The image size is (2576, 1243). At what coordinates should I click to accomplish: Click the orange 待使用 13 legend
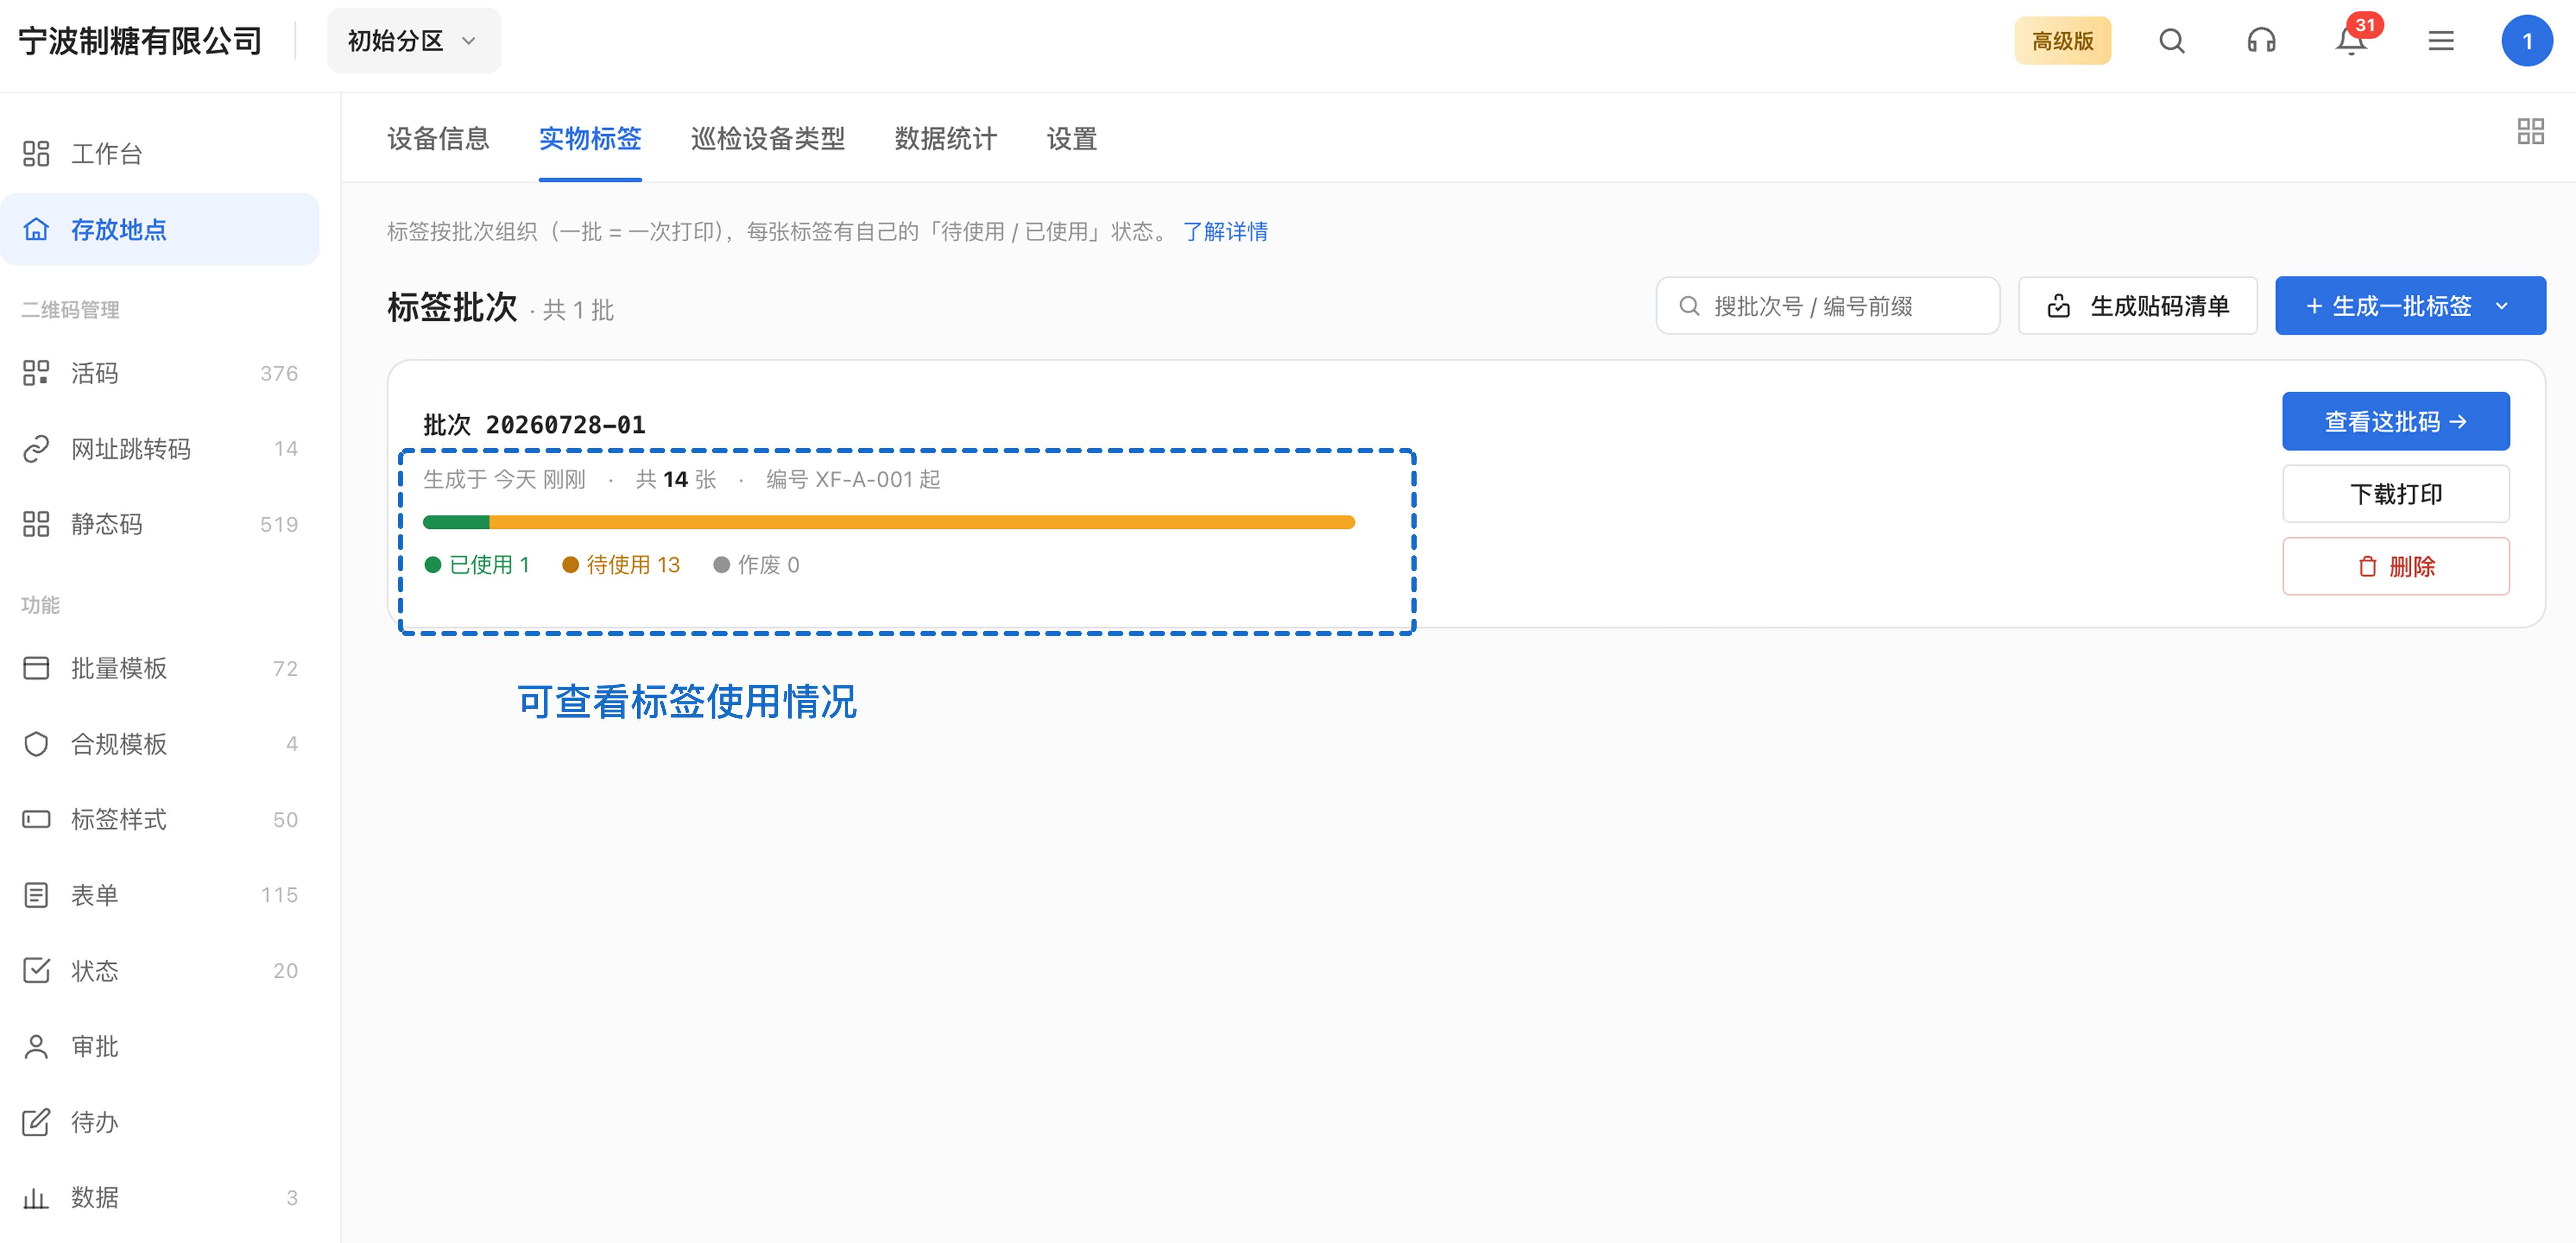[x=621, y=565]
